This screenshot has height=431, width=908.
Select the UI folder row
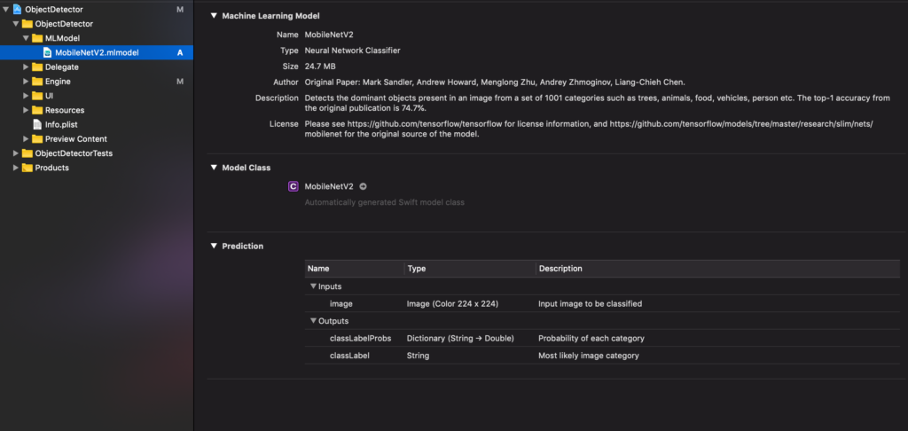pos(97,96)
